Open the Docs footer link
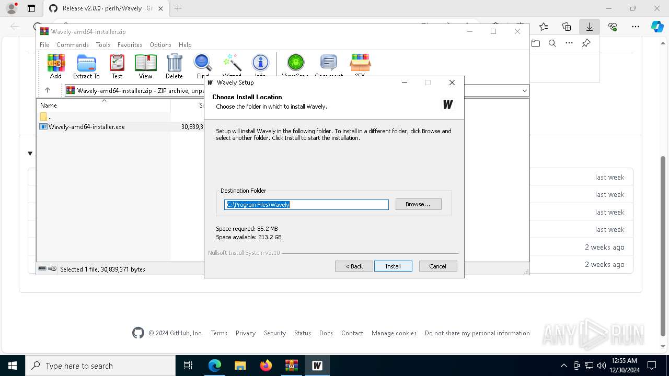This screenshot has width=669, height=376. pos(326,333)
